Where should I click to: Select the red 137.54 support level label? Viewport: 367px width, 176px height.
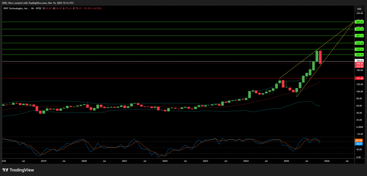pyautogui.click(x=359, y=78)
